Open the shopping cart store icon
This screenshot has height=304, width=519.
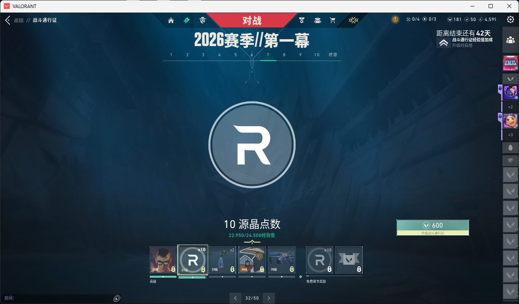(332, 20)
